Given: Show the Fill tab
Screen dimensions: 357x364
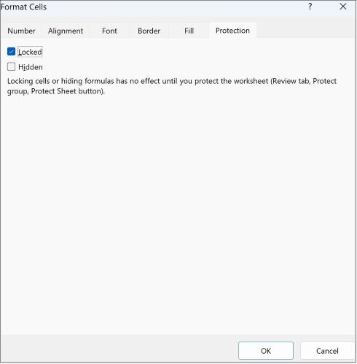Looking at the screenshot, I should (x=189, y=31).
